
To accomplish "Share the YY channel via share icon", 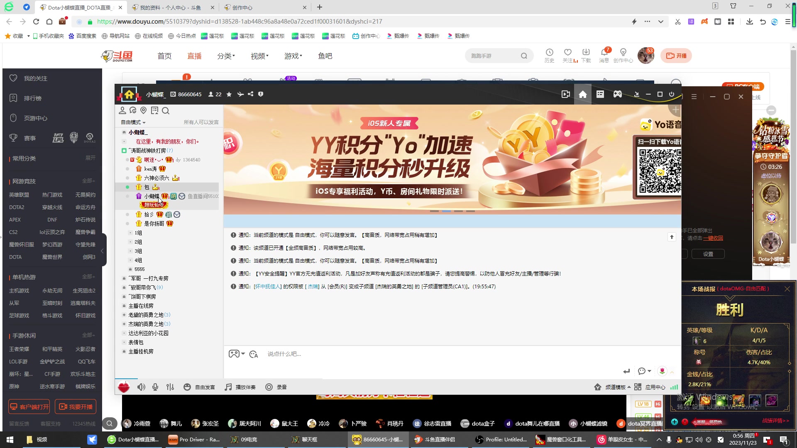I will 250,94.
